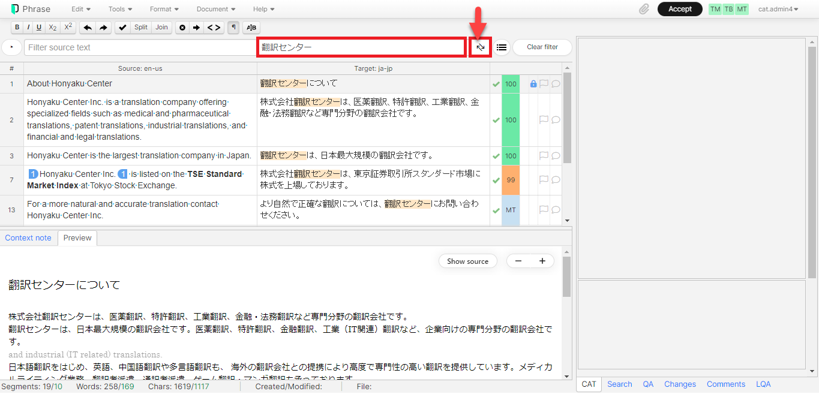Expand the Tools dropdown menu
This screenshot has height=394, width=819.
pos(120,9)
